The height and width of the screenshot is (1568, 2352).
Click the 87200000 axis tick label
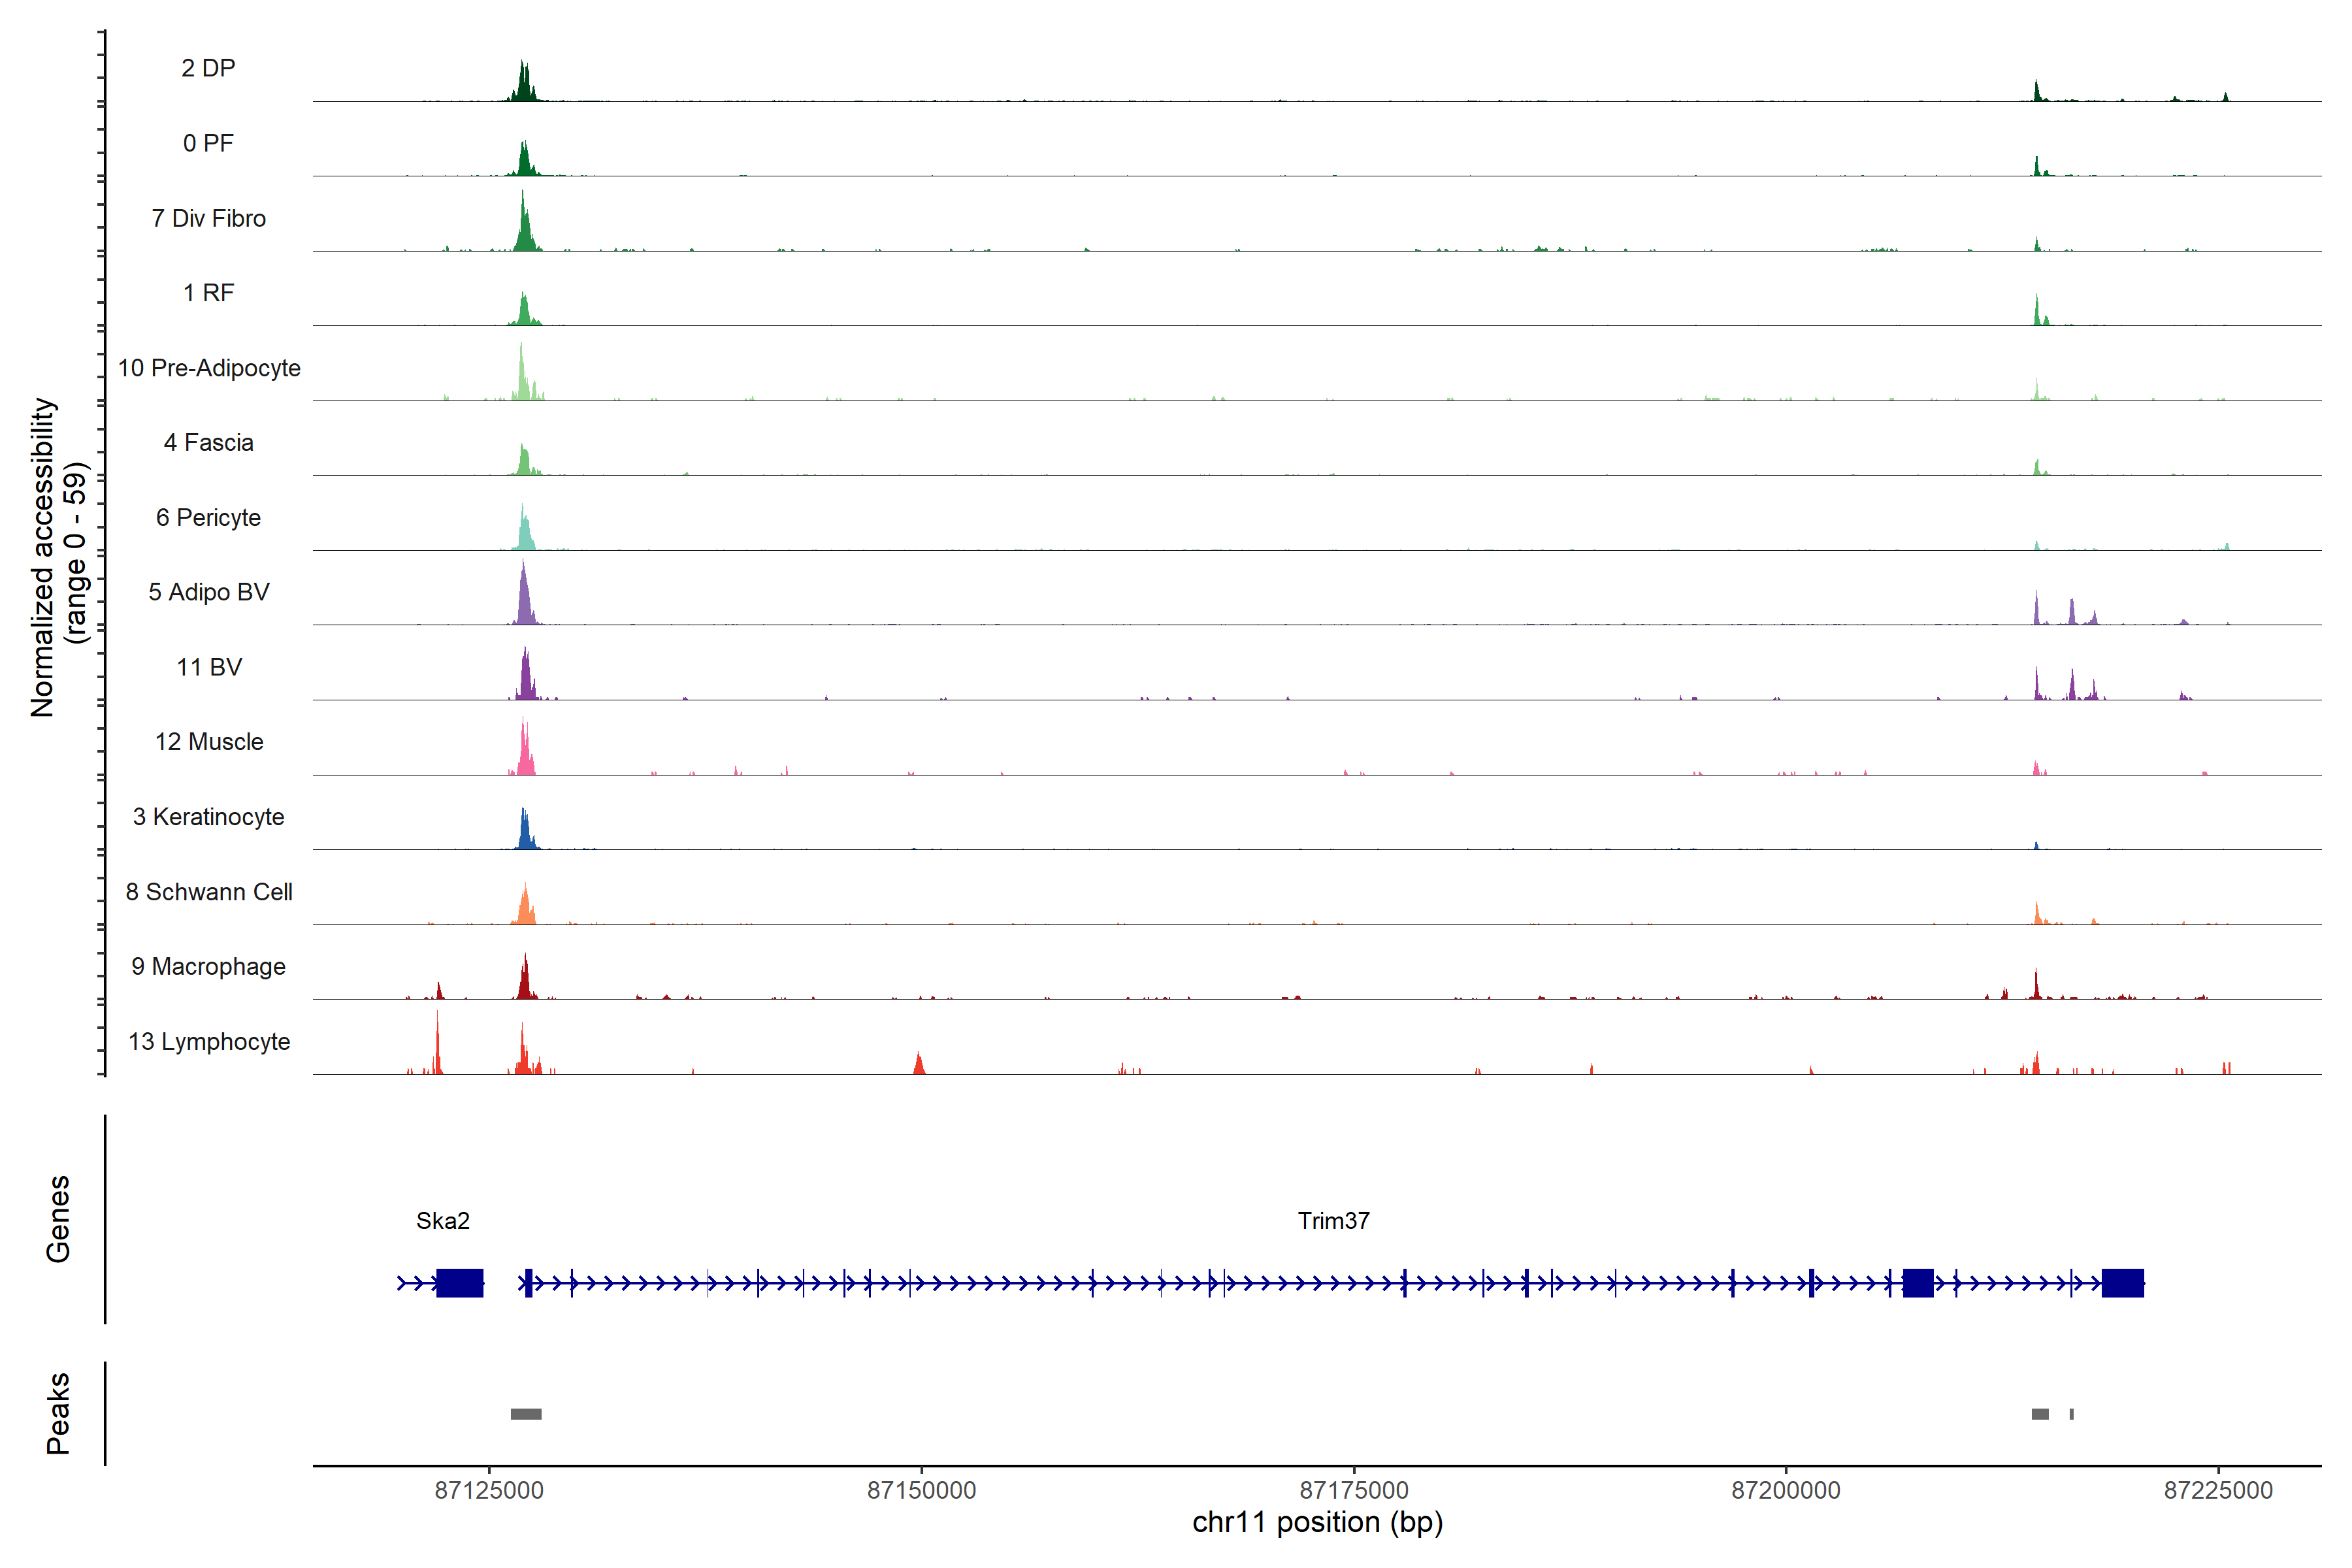point(1785,1490)
